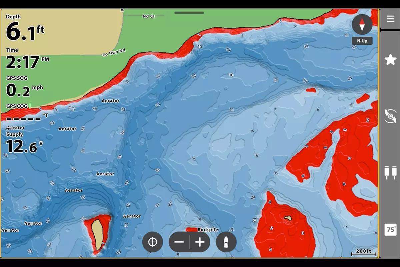Zoom in with the plus button
The width and height of the screenshot is (400, 267).
click(200, 242)
